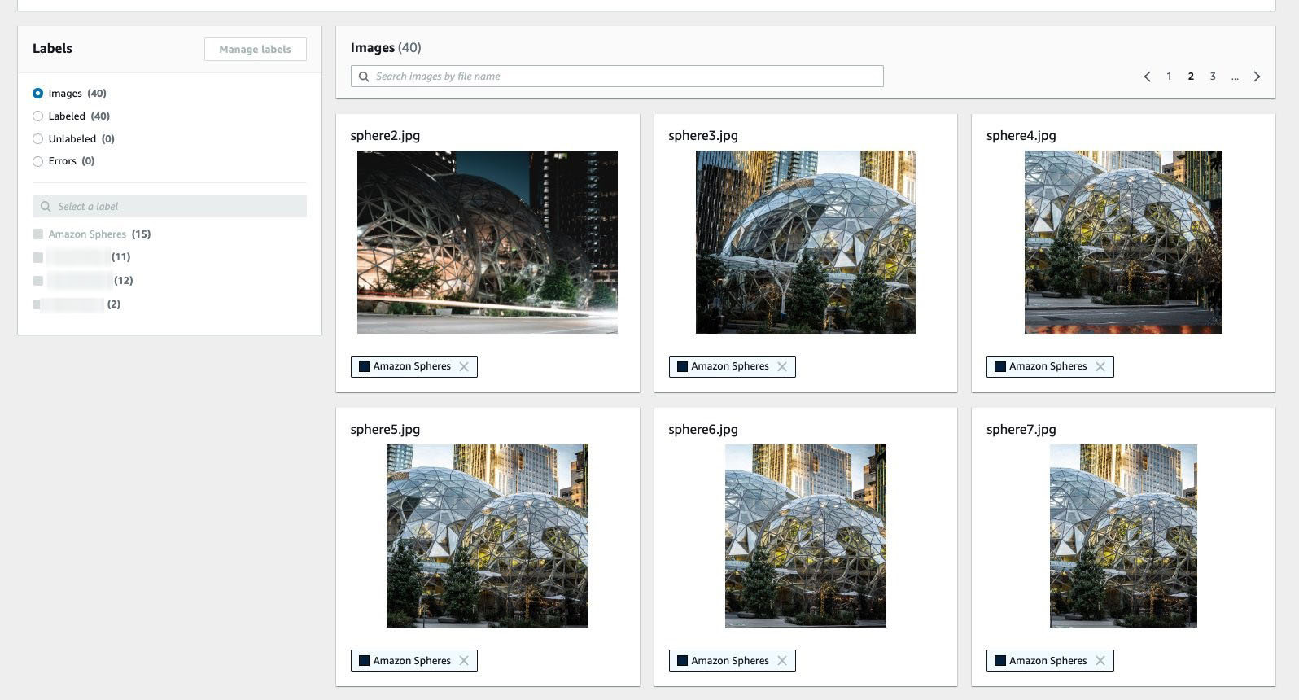This screenshot has width=1299, height=700.
Task: Remove Amazon Spheres label from sphere6.jpg
Action: [x=782, y=661]
